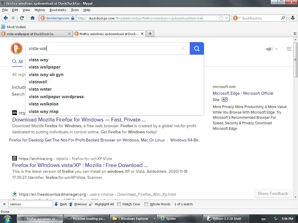Toggle Highlight All in find bar
The height and width of the screenshot is (223, 298).
coord(102,204)
